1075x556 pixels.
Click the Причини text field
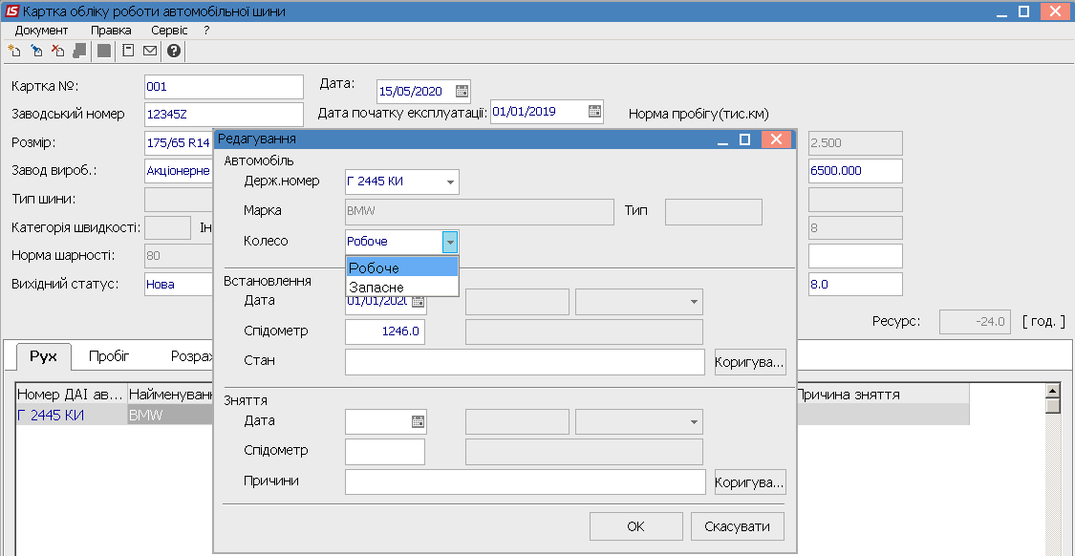[x=525, y=481]
